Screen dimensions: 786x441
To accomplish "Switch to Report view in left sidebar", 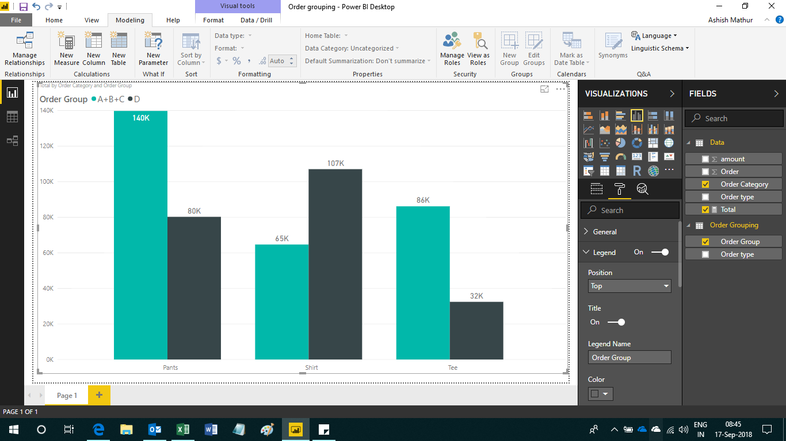I will click(12, 92).
